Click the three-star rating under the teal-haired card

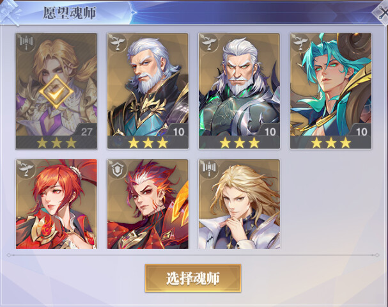330,143
